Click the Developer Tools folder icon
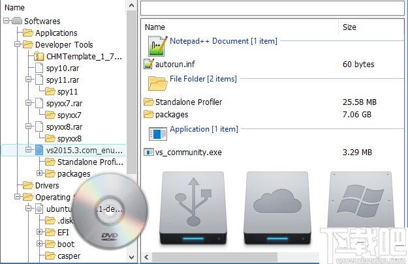Viewport: 408px width, 264px height. point(28,44)
